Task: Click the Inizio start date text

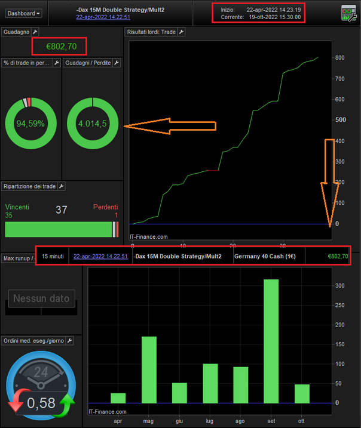Action: point(261,10)
